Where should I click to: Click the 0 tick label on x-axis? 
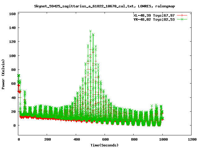19,139
